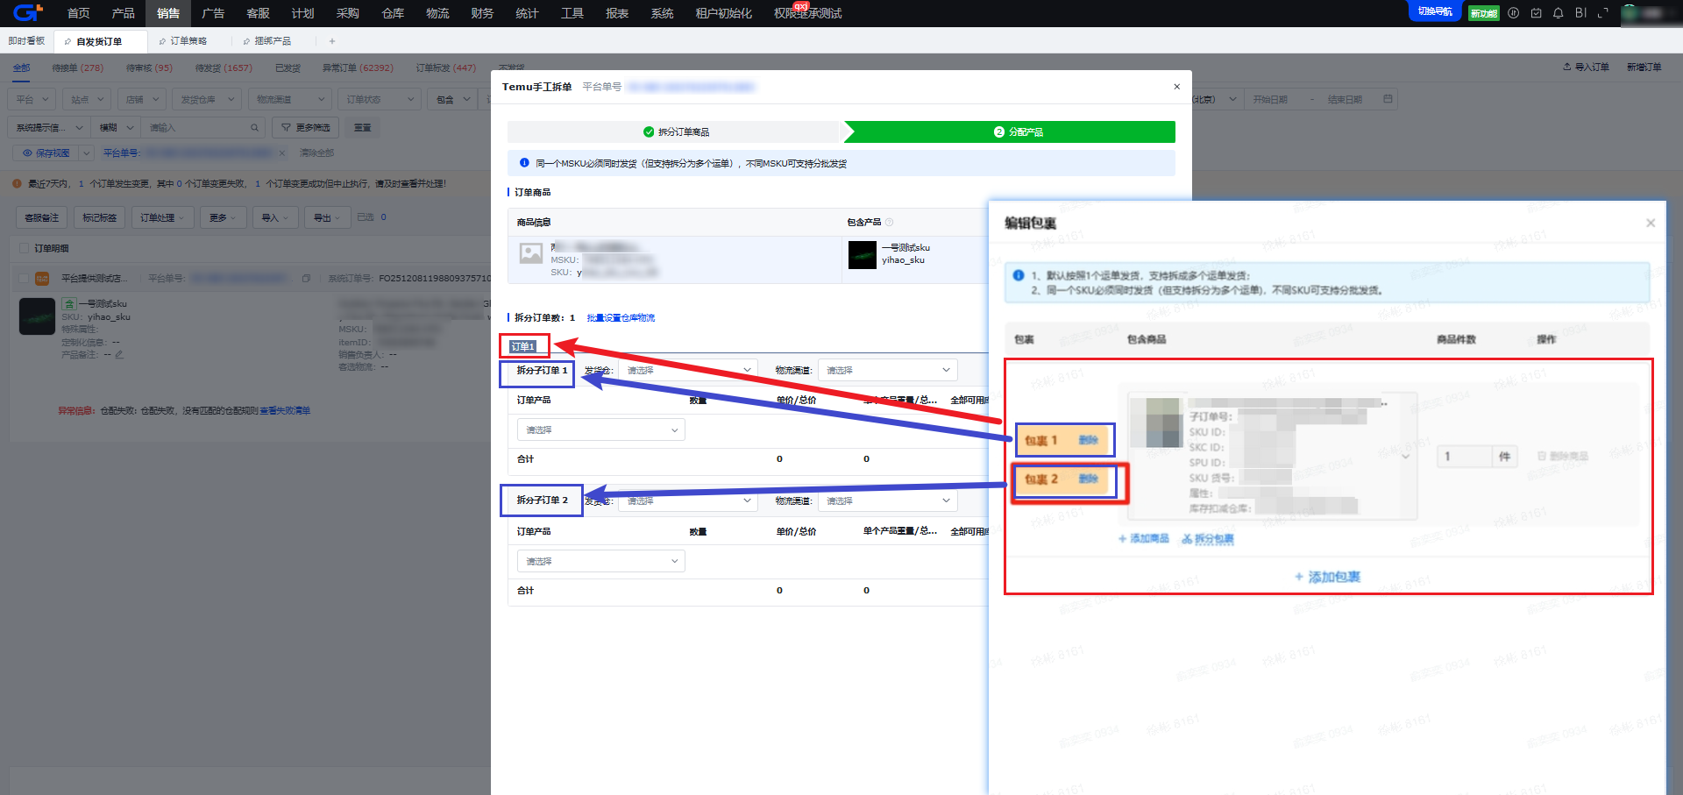Toggle fullscreen mode icon in the top bar
The image size is (1683, 795).
1603,13
